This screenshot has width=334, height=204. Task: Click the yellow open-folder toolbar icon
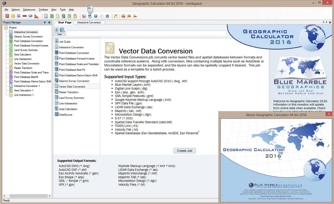tap(116, 16)
